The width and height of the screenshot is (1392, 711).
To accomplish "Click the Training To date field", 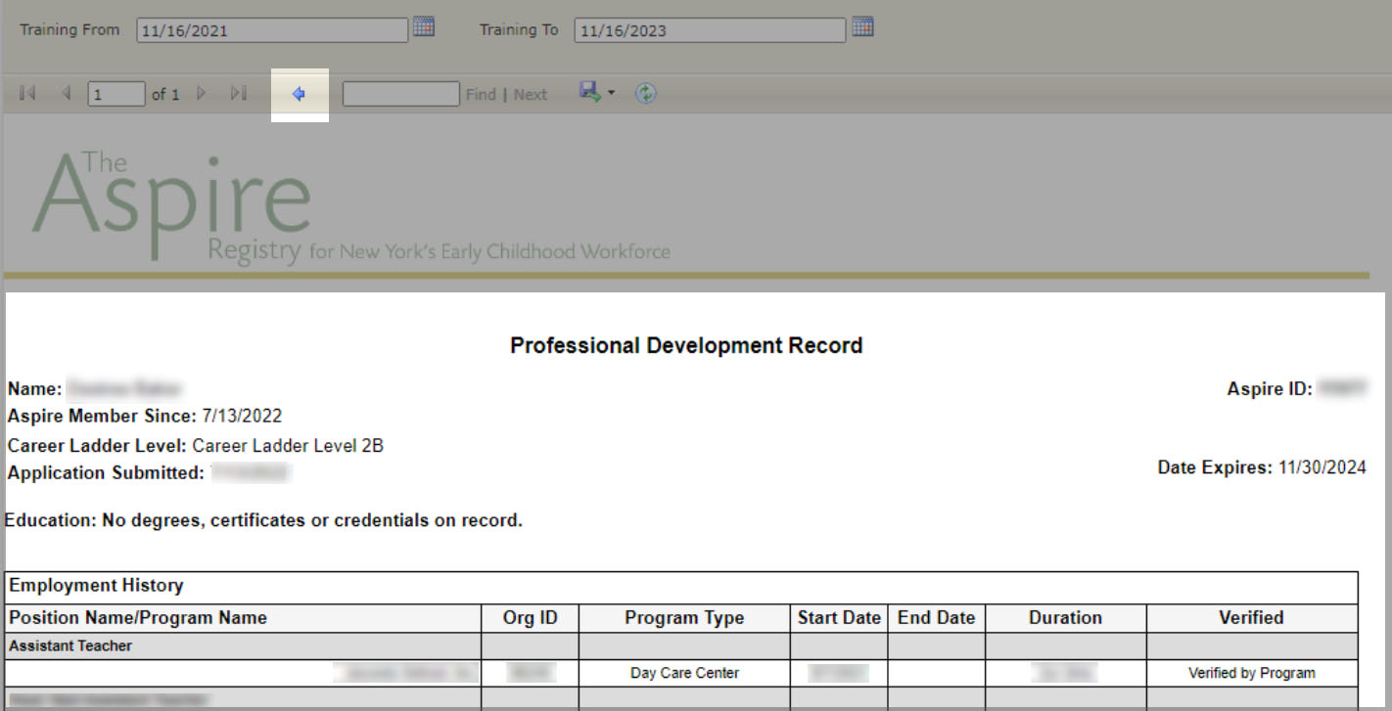I will point(709,30).
